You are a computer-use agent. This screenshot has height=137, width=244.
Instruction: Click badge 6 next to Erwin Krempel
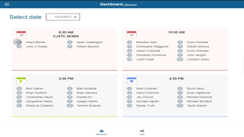180,51
